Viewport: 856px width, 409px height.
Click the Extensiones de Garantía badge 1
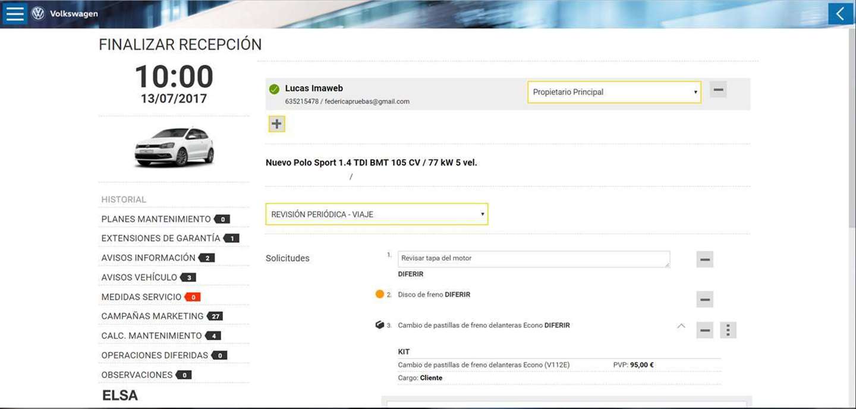click(231, 239)
